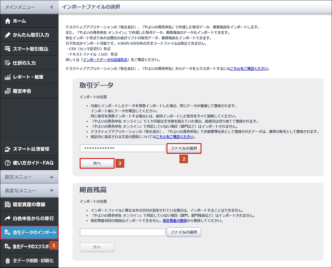Click the ・CSV（カンマ区切り）形式 text line
The height and width of the screenshot is (268, 332).
coord(88,49)
